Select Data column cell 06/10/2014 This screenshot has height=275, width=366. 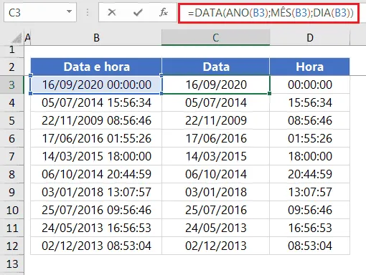click(216, 174)
